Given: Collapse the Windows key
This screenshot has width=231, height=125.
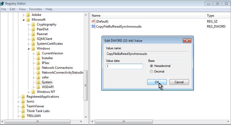Looking at the screenshot, I should click(29, 49).
